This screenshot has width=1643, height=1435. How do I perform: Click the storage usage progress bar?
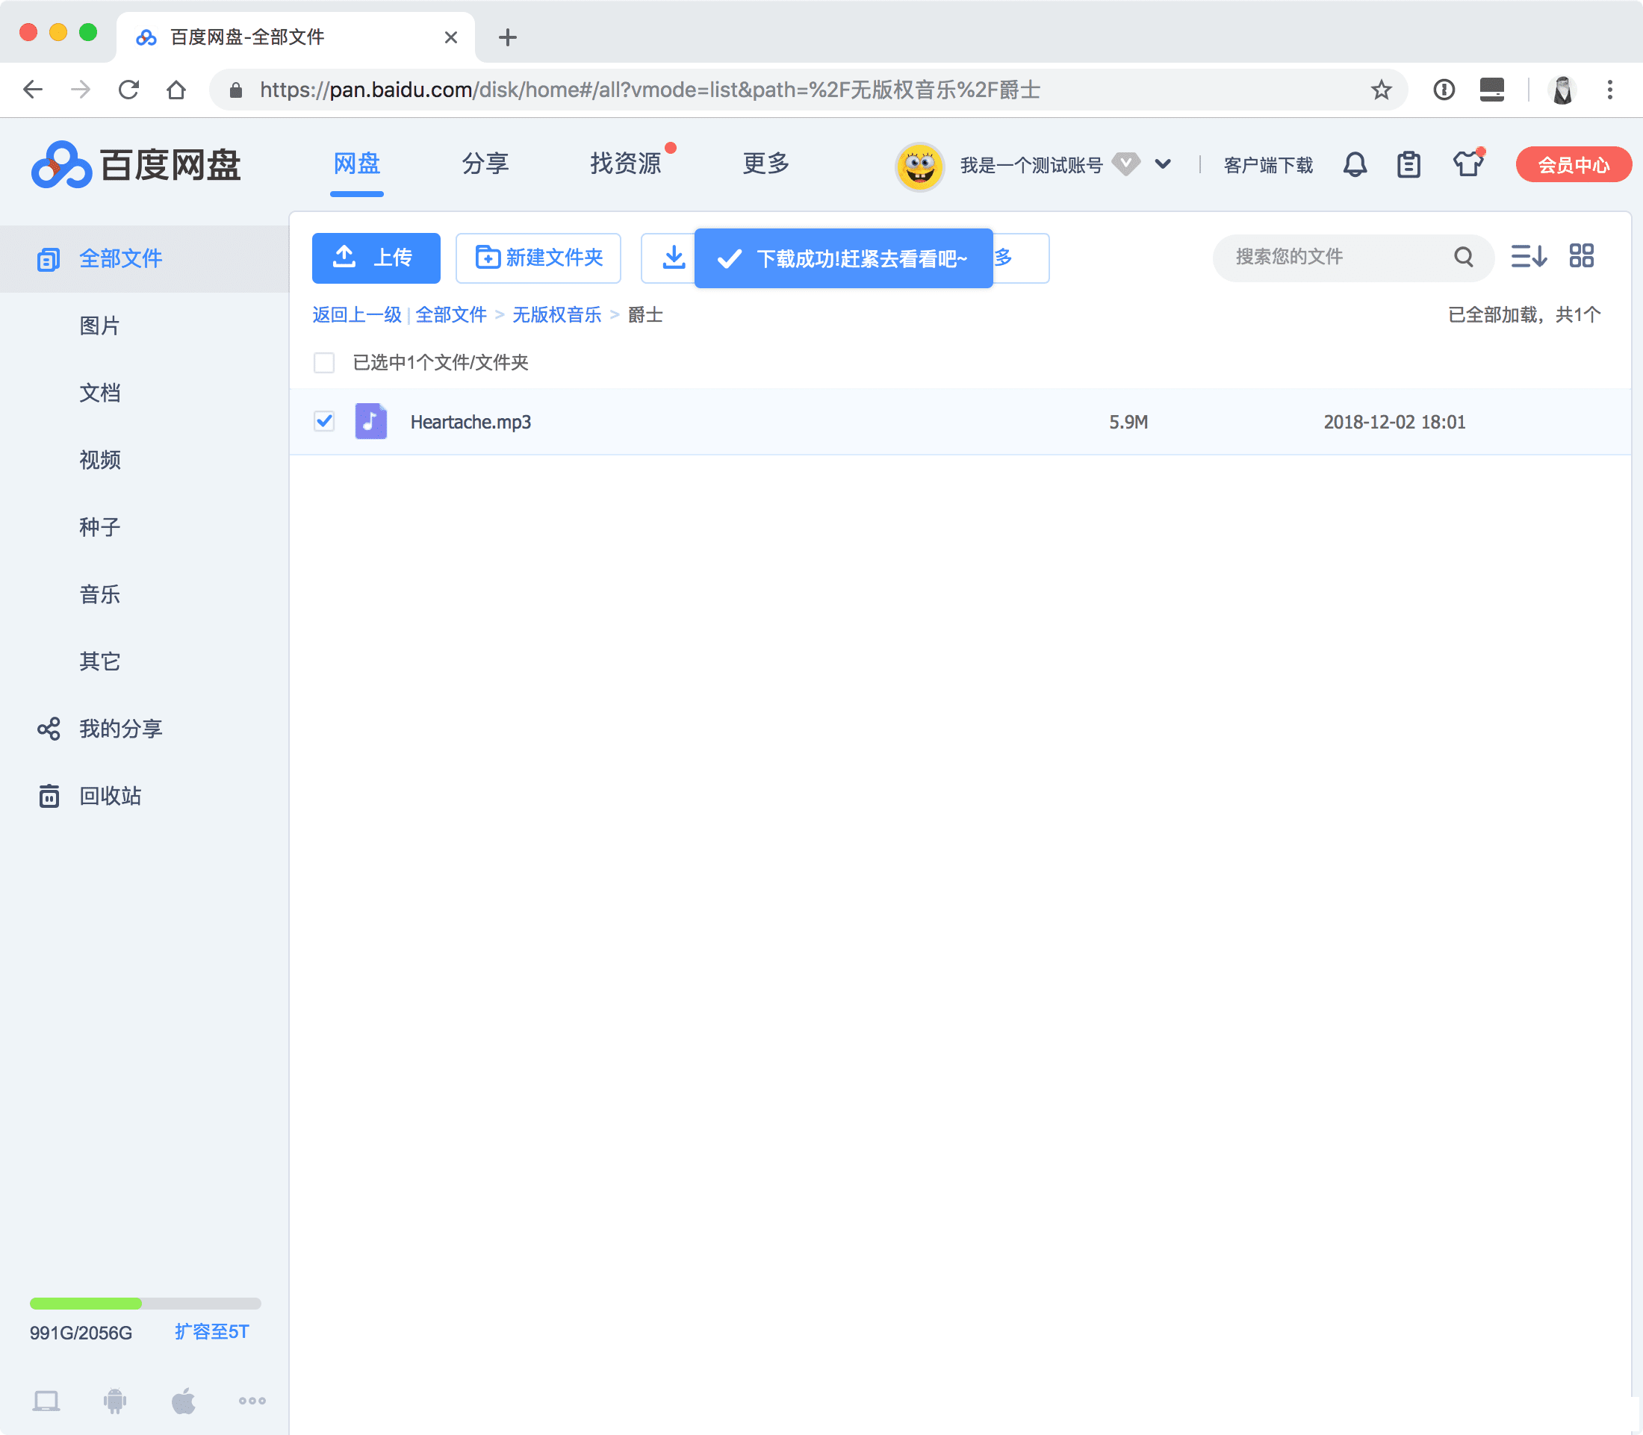(145, 1304)
